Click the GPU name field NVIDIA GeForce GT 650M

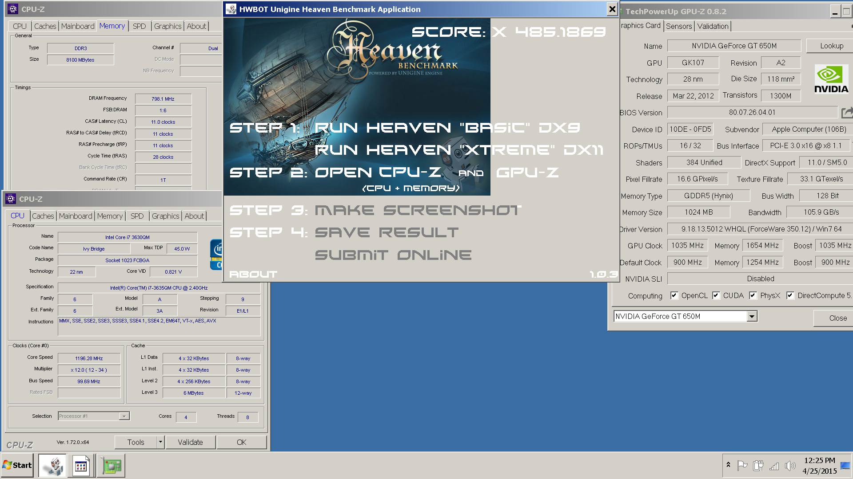click(734, 46)
